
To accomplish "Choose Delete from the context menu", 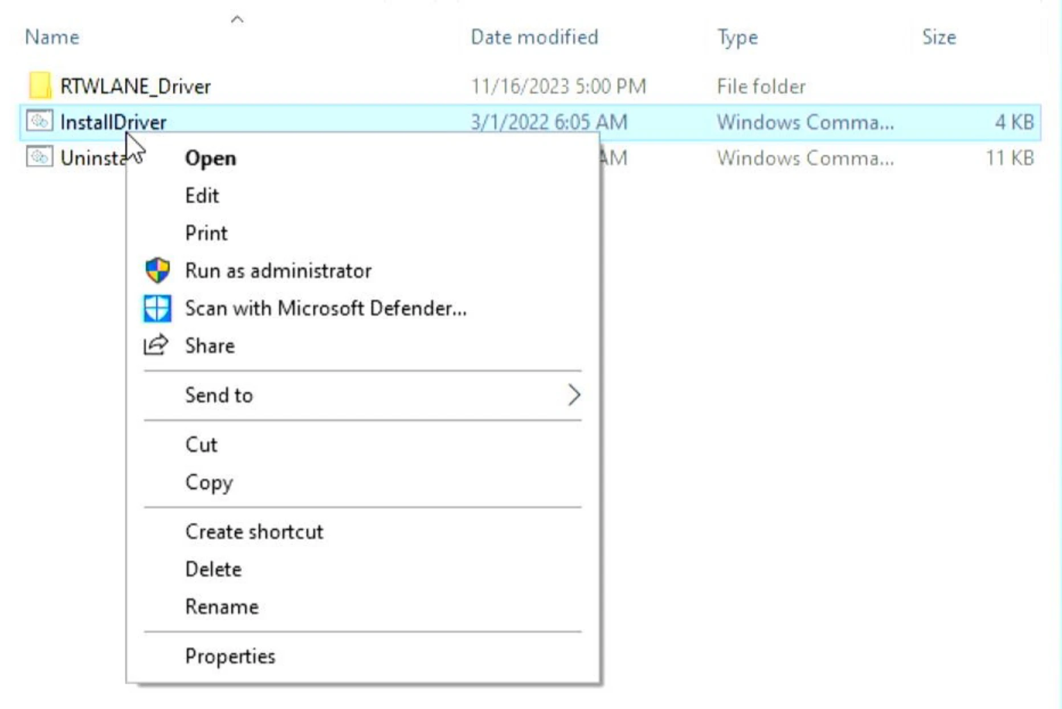I will (x=213, y=569).
